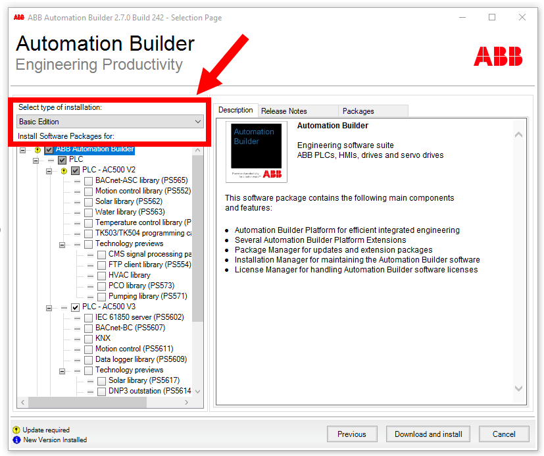Viewport: 544px width, 456px height.
Task: Click the red ABB logo in header
Action: pos(498,56)
